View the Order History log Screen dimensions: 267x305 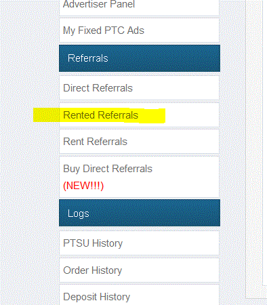139,270
